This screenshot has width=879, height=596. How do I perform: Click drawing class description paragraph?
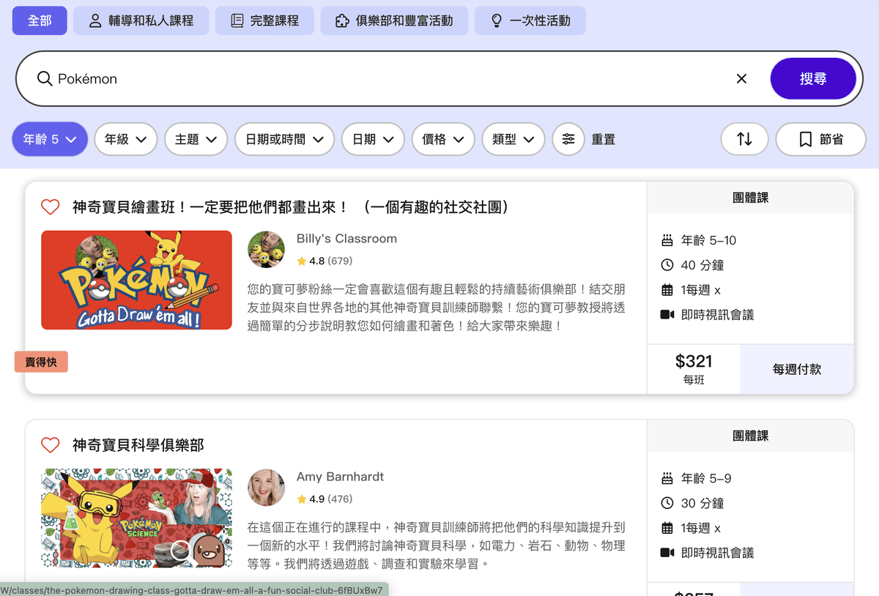437,308
